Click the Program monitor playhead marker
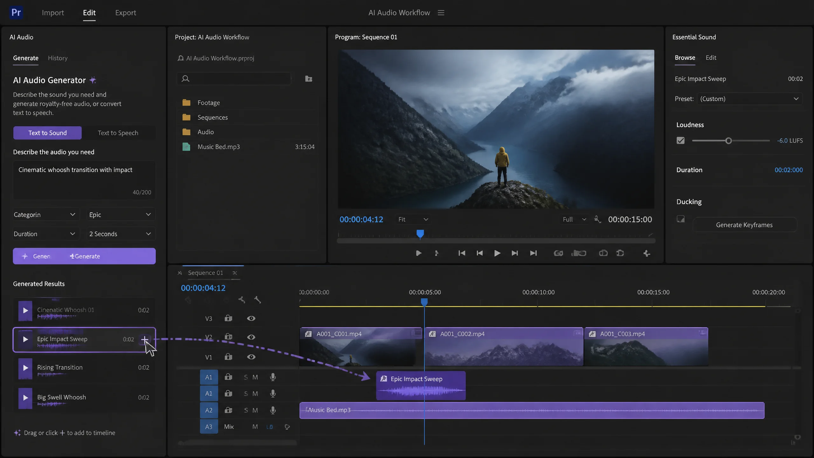The image size is (814, 458). (x=420, y=234)
